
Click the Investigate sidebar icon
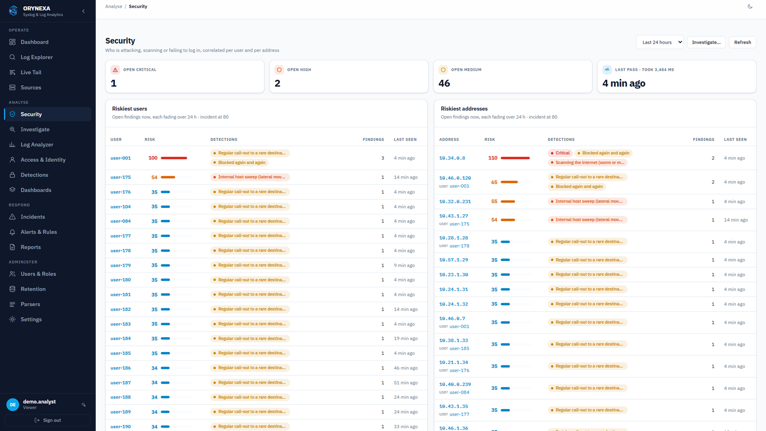[12, 129]
